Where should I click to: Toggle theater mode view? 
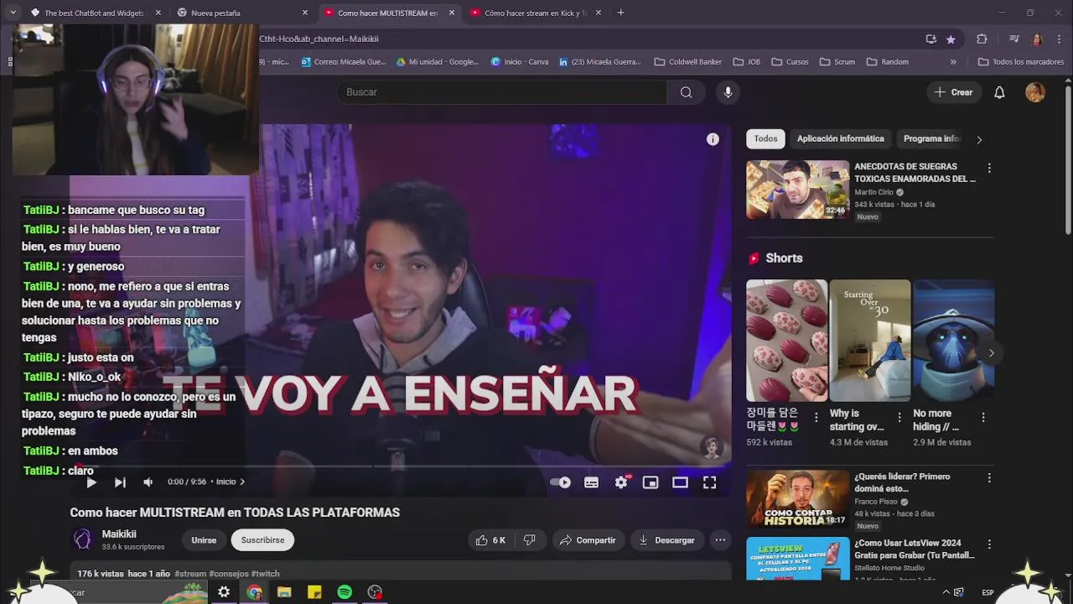680,482
